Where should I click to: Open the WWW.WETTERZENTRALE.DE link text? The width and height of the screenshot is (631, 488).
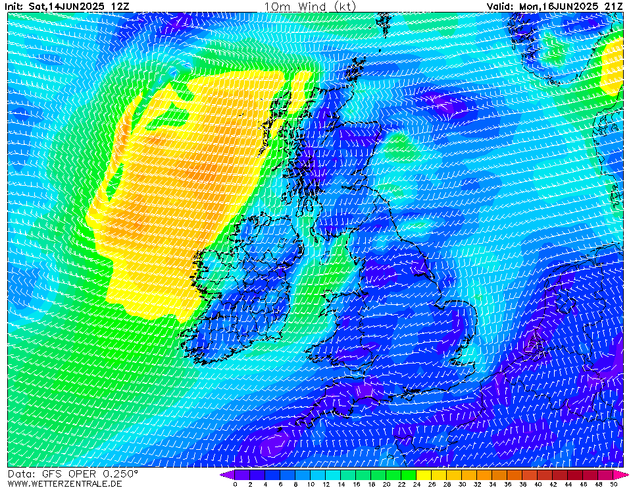tap(64, 483)
